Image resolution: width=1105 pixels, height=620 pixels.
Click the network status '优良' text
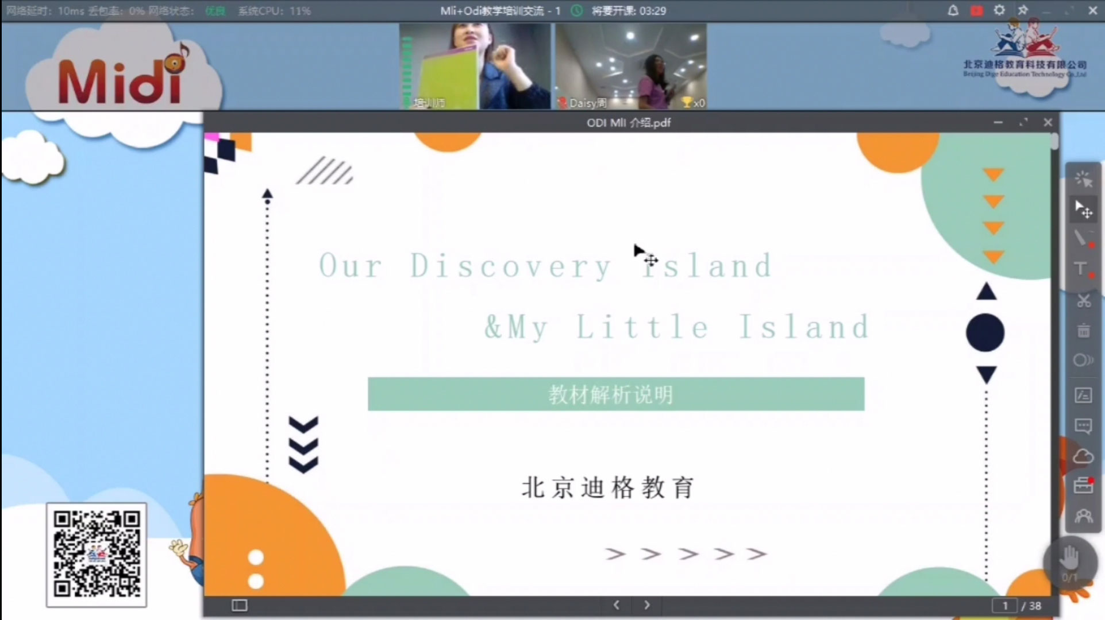215,11
